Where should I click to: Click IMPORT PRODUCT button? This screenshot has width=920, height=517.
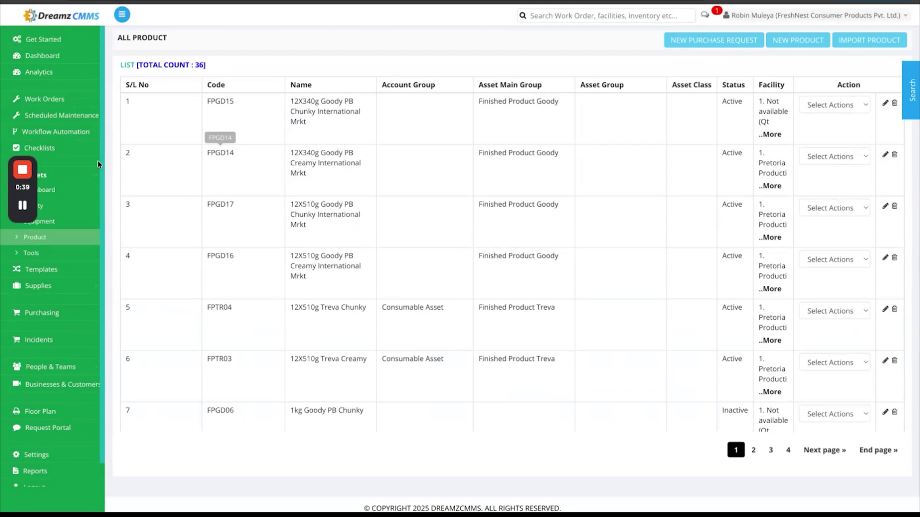click(x=869, y=40)
